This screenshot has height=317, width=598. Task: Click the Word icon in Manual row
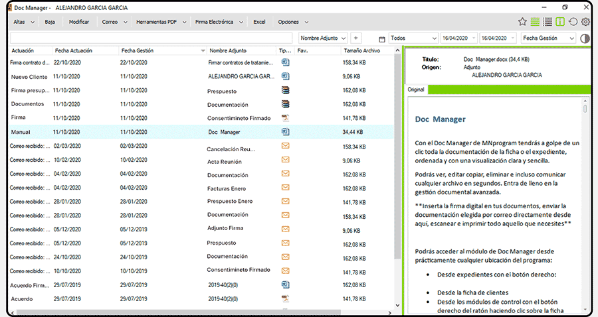click(285, 132)
